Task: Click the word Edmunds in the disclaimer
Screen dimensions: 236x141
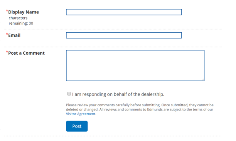Action: tap(155, 109)
